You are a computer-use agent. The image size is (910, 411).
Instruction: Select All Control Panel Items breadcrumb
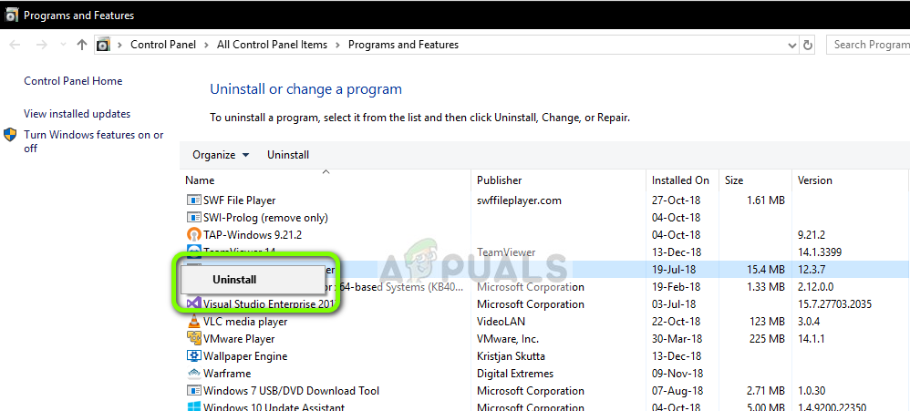pos(273,45)
